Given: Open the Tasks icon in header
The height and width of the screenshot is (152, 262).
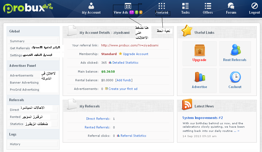Looking at the screenshot, I should point(185,6).
